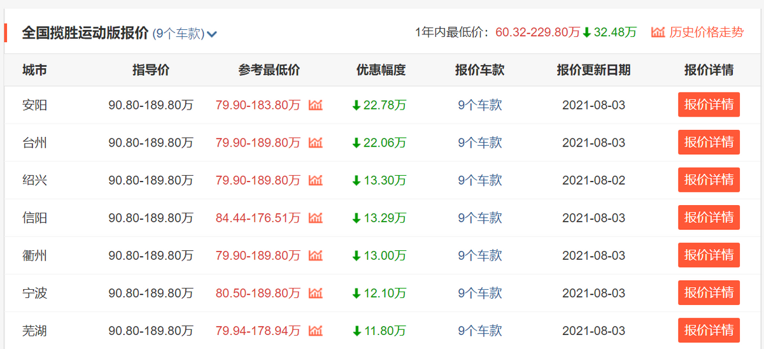764x349 pixels.
Task: Open 9个车款 link in 安阳 row
Action: [480, 105]
